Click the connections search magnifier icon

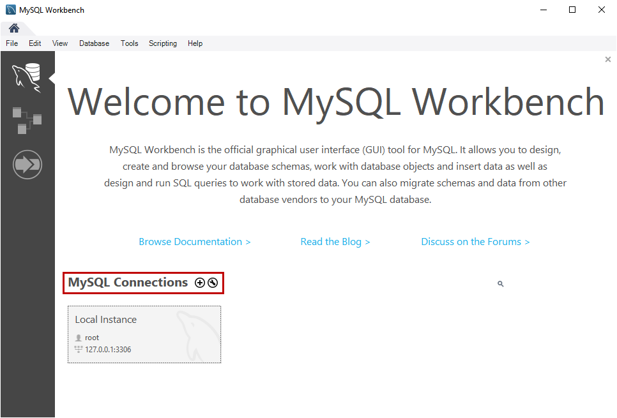501,284
